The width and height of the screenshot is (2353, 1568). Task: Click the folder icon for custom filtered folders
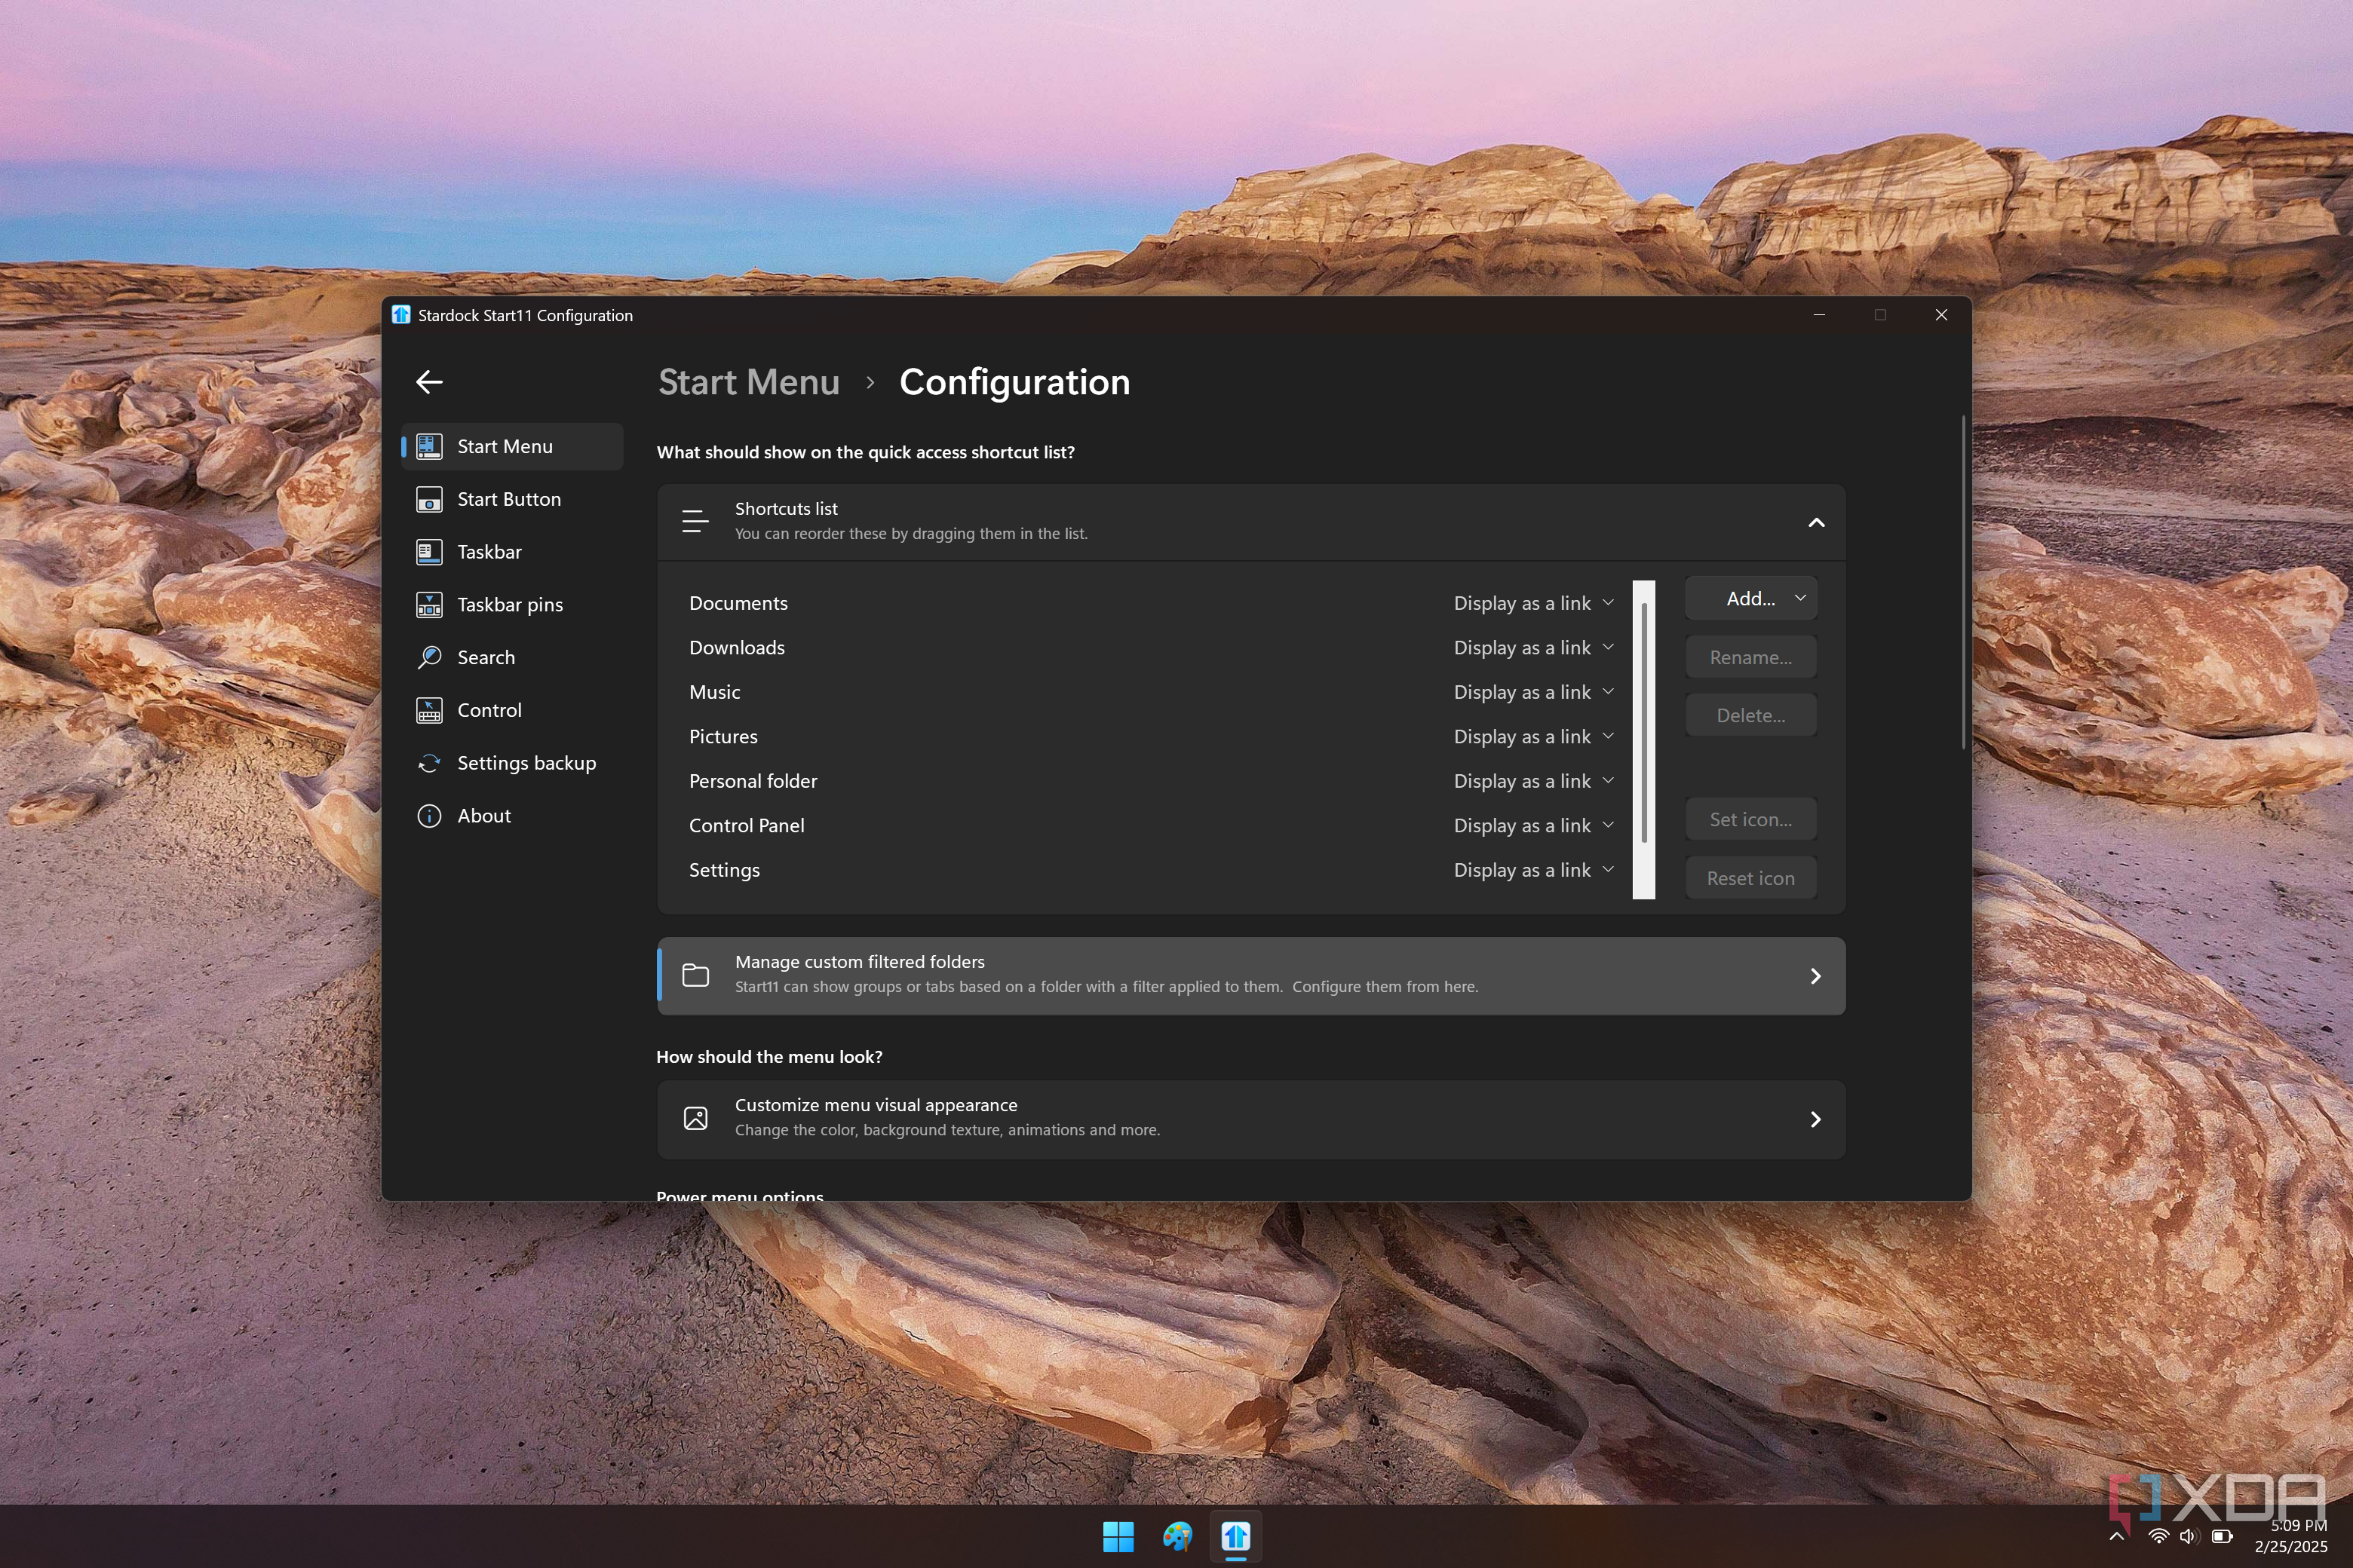click(695, 975)
